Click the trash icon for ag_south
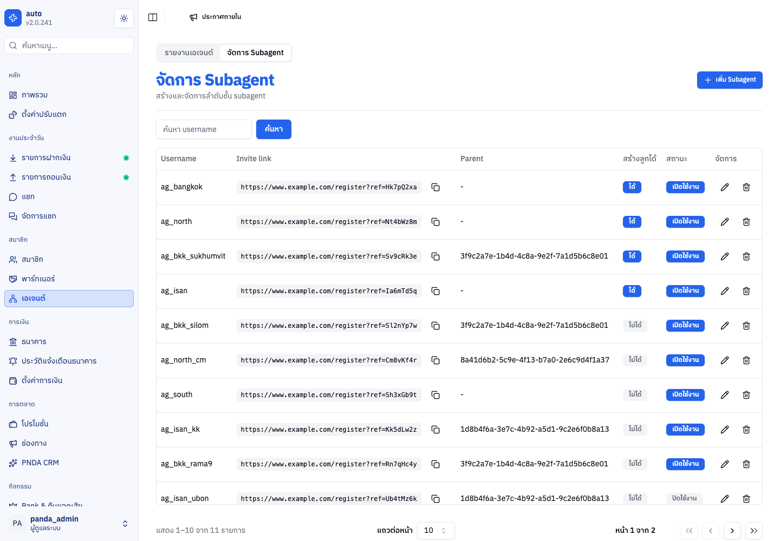The height and width of the screenshot is (541, 780). click(746, 395)
